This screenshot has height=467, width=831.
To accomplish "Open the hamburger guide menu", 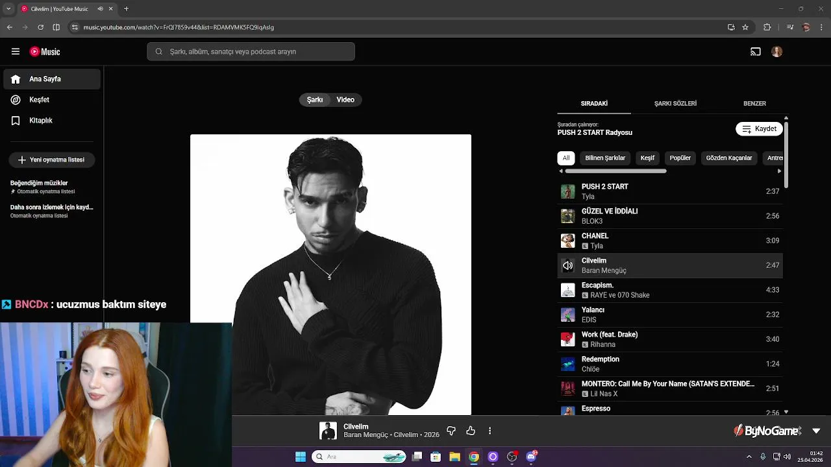I will click(x=16, y=52).
